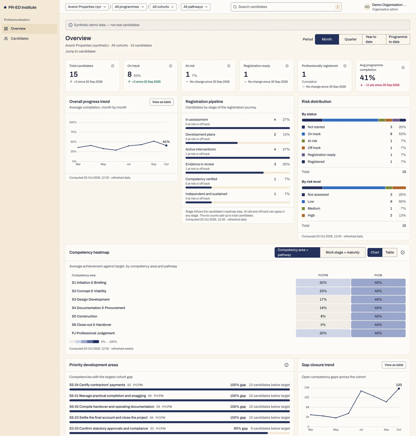Select Competency area × pathway tab
Screen dimensions: 416x436
297,252
